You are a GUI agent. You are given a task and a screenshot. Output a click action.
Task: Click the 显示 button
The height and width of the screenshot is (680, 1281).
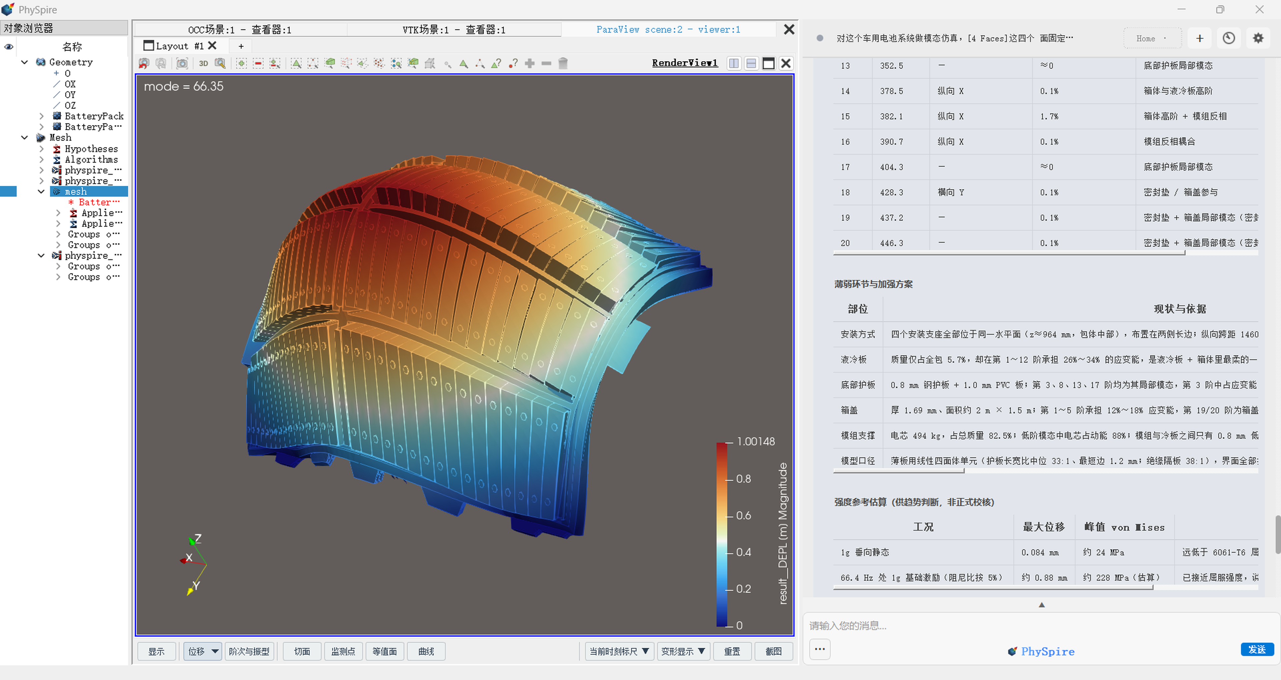(156, 651)
